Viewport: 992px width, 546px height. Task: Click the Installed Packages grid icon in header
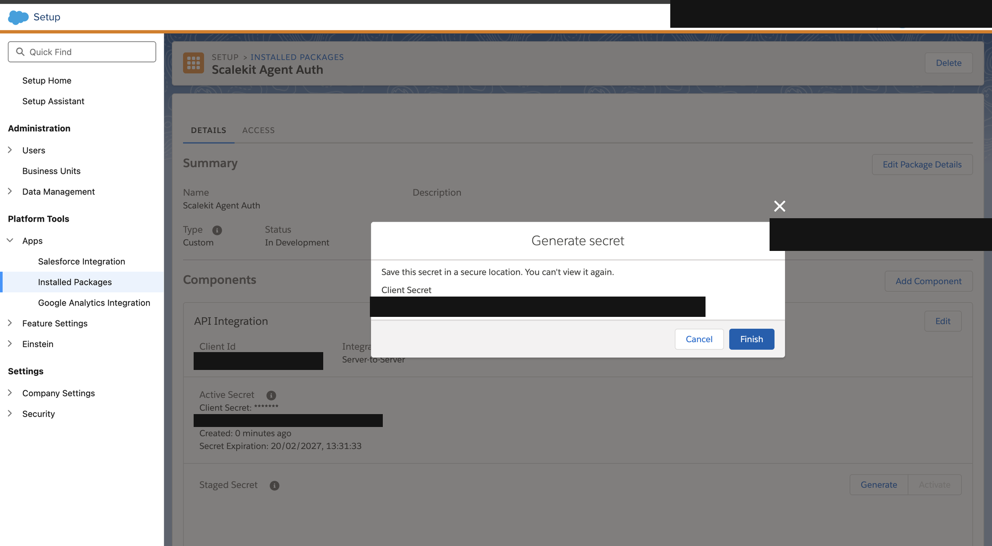pos(194,63)
